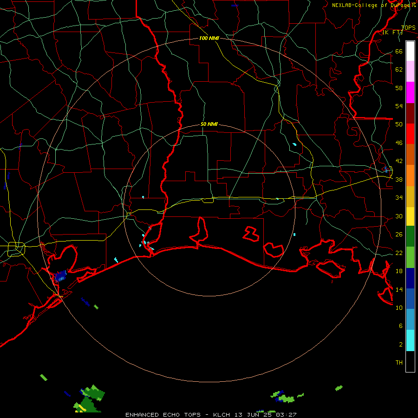418x418 pixels.
Task: Select the gold 34 legend swatch
Action: click(x=410, y=196)
